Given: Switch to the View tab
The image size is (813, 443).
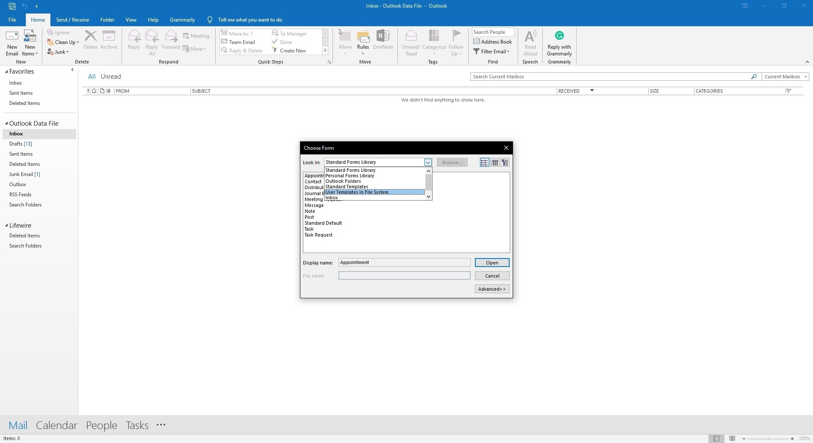Looking at the screenshot, I should pos(131,20).
